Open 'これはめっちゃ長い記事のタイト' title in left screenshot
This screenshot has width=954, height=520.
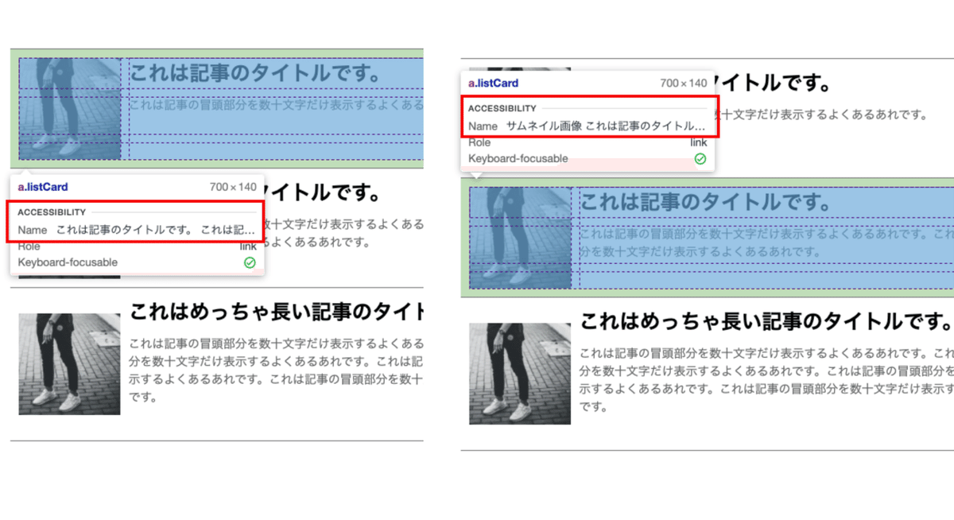click(276, 312)
